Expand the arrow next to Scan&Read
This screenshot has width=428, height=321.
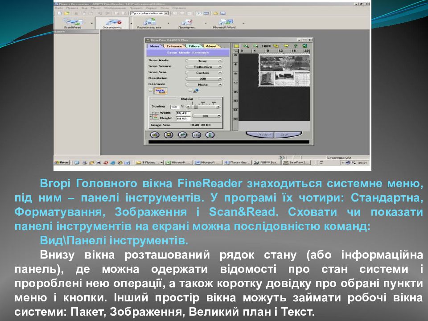[91, 23]
